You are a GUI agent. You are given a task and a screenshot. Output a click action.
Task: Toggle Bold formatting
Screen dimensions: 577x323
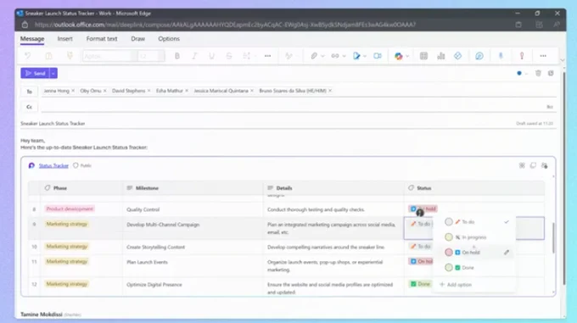click(x=177, y=56)
